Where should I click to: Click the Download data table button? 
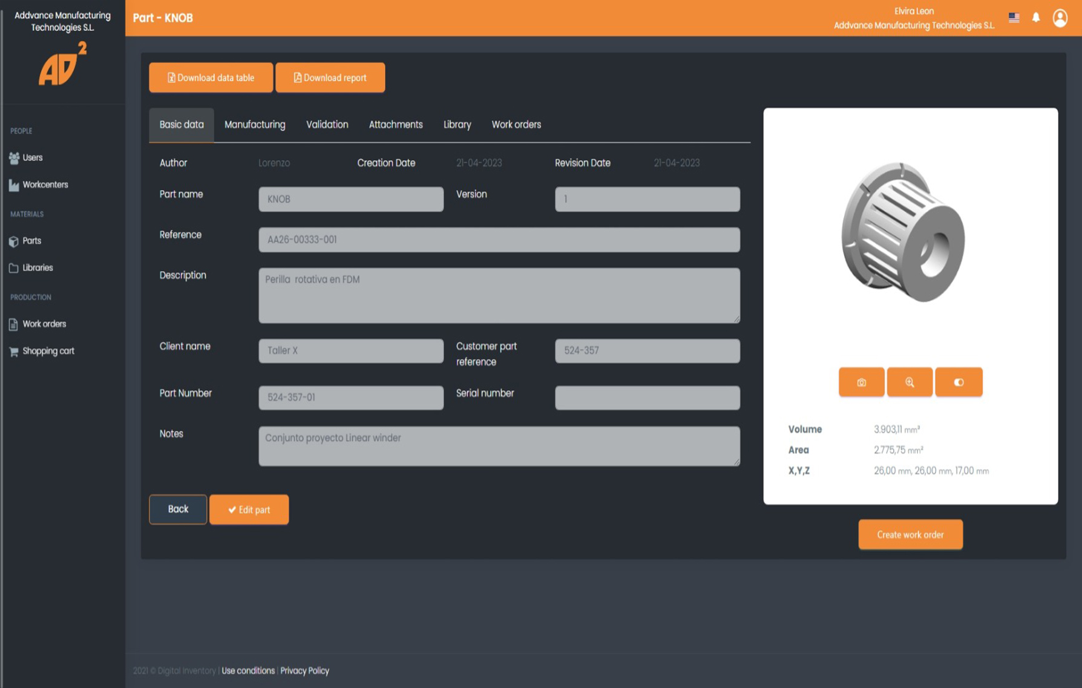pos(211,77)
